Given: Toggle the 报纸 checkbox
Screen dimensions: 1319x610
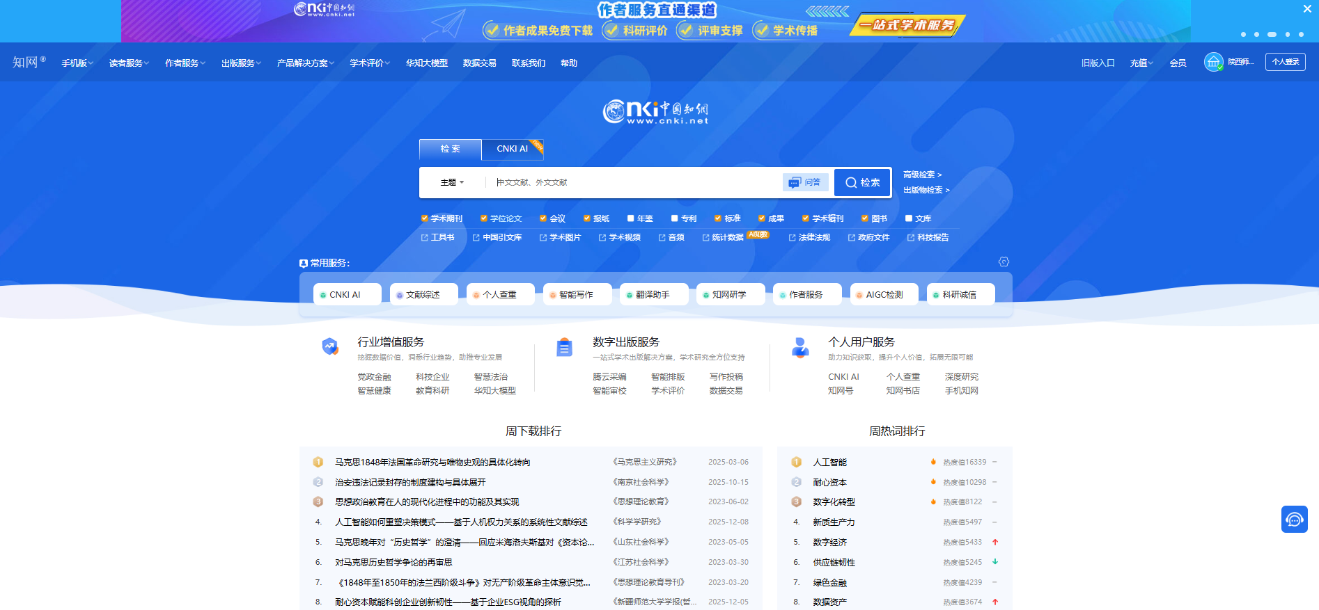Looking at the screenshot, I should coord(587,218).
